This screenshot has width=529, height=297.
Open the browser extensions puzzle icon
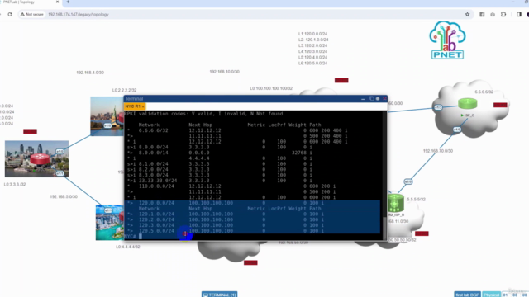(503, 15)
